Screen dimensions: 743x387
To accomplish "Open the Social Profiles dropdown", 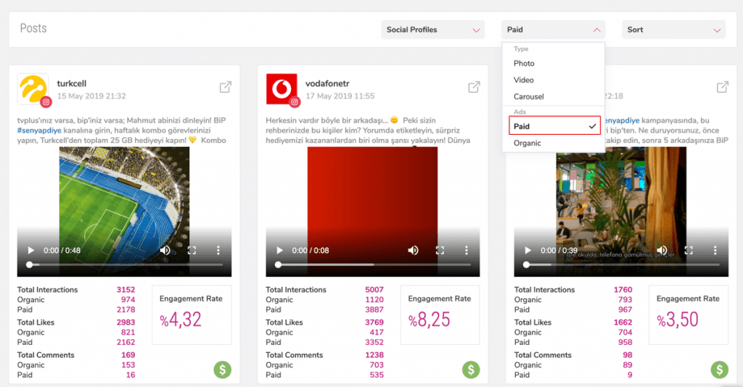I will (x=432, y=29).
